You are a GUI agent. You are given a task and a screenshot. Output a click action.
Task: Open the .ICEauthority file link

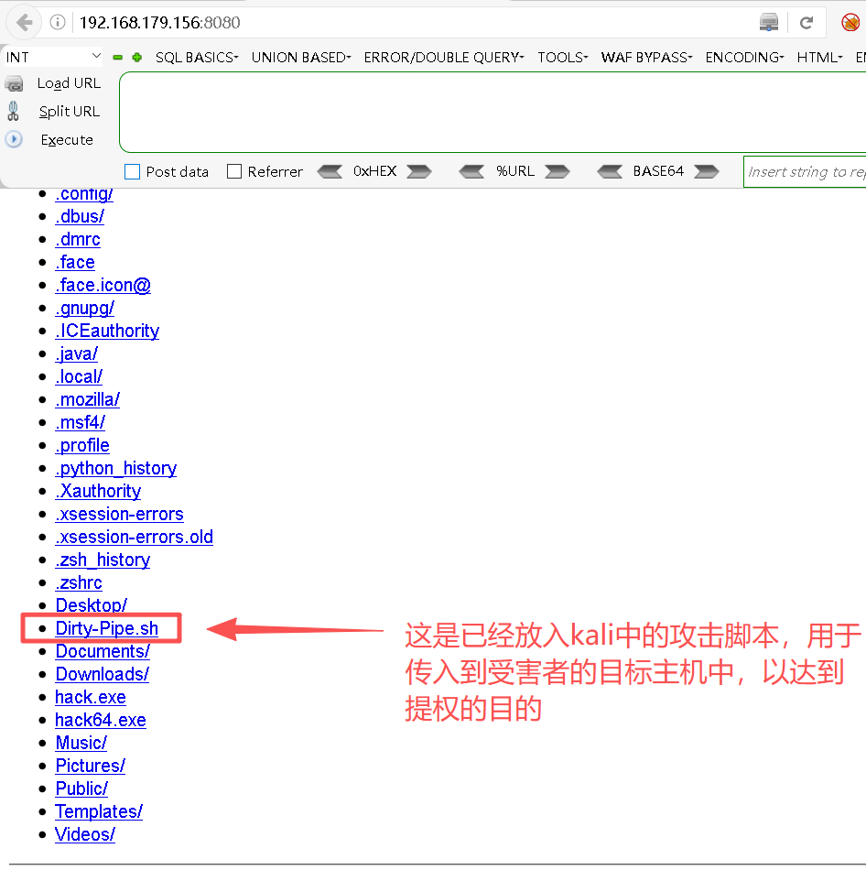[x=107, y=332]
